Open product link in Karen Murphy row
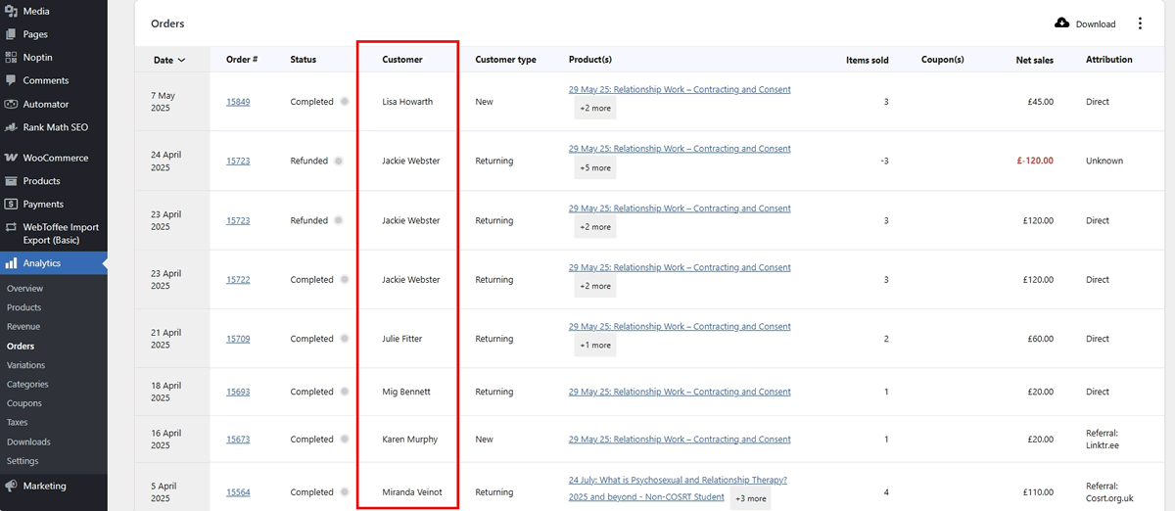 point(680,440)
